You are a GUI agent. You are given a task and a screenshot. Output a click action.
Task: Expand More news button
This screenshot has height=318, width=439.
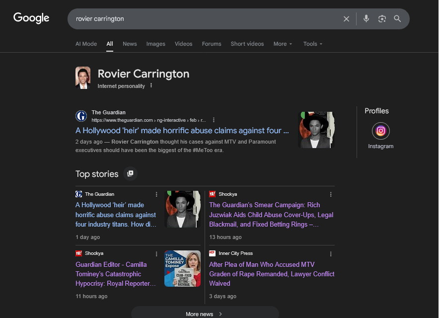coord(205,314)
